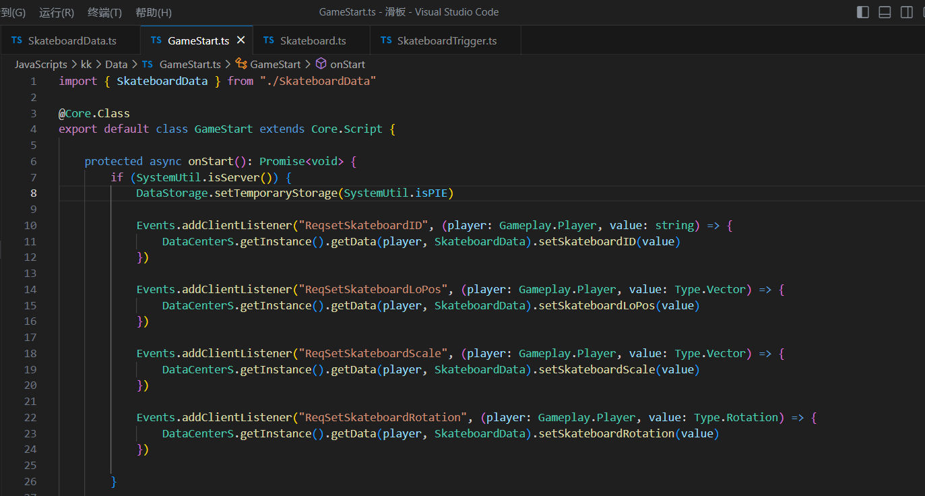The height and width of the screenshot is (496, 925).
Task: Click the 'export default class' keywords on line 4
Action: (123, 129)
